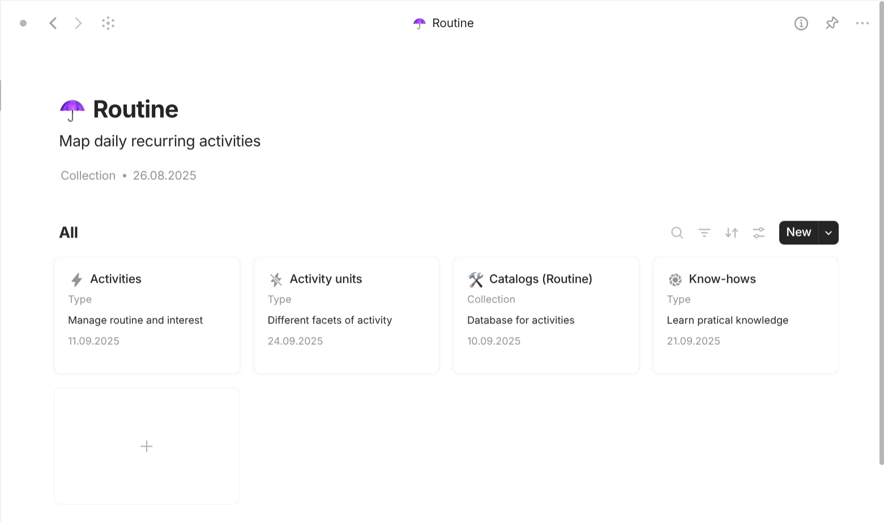Viewport: 884px width, 522px height.
Task: Click the umbrella emoji next to Routine title
Action: coord(71,109)
